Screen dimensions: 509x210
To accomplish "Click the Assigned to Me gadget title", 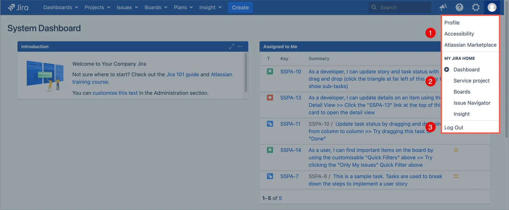I will click(280, 46).
